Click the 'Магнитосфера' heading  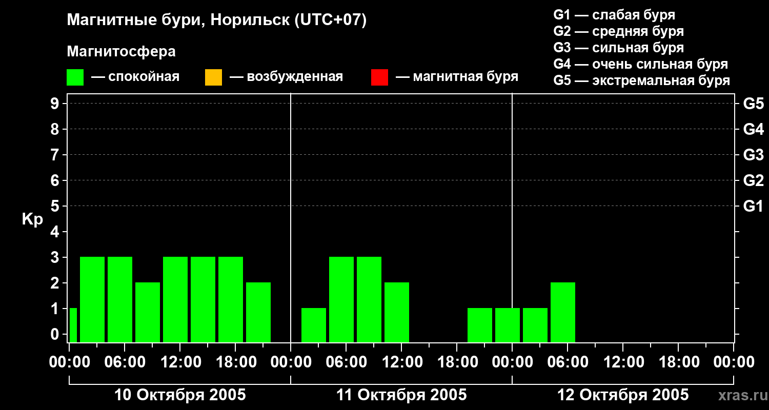click(121, 52)
